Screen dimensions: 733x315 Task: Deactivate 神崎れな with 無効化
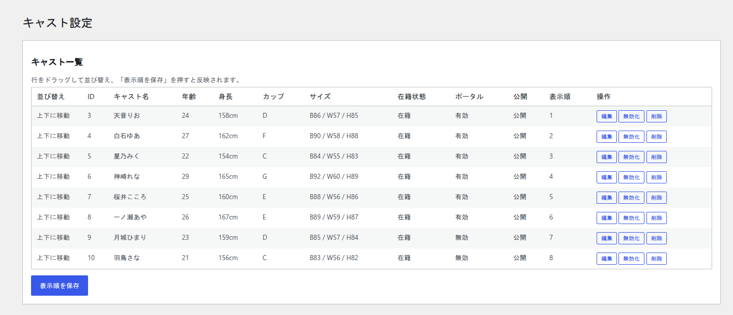(x=631, y=177)
